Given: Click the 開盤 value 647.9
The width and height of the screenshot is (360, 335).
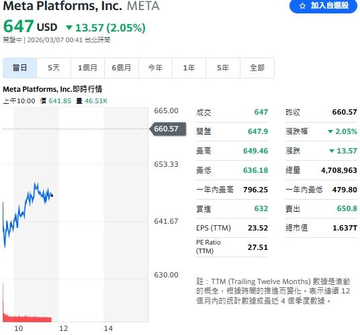Looking at the screenshot, I should click(258, 131).
